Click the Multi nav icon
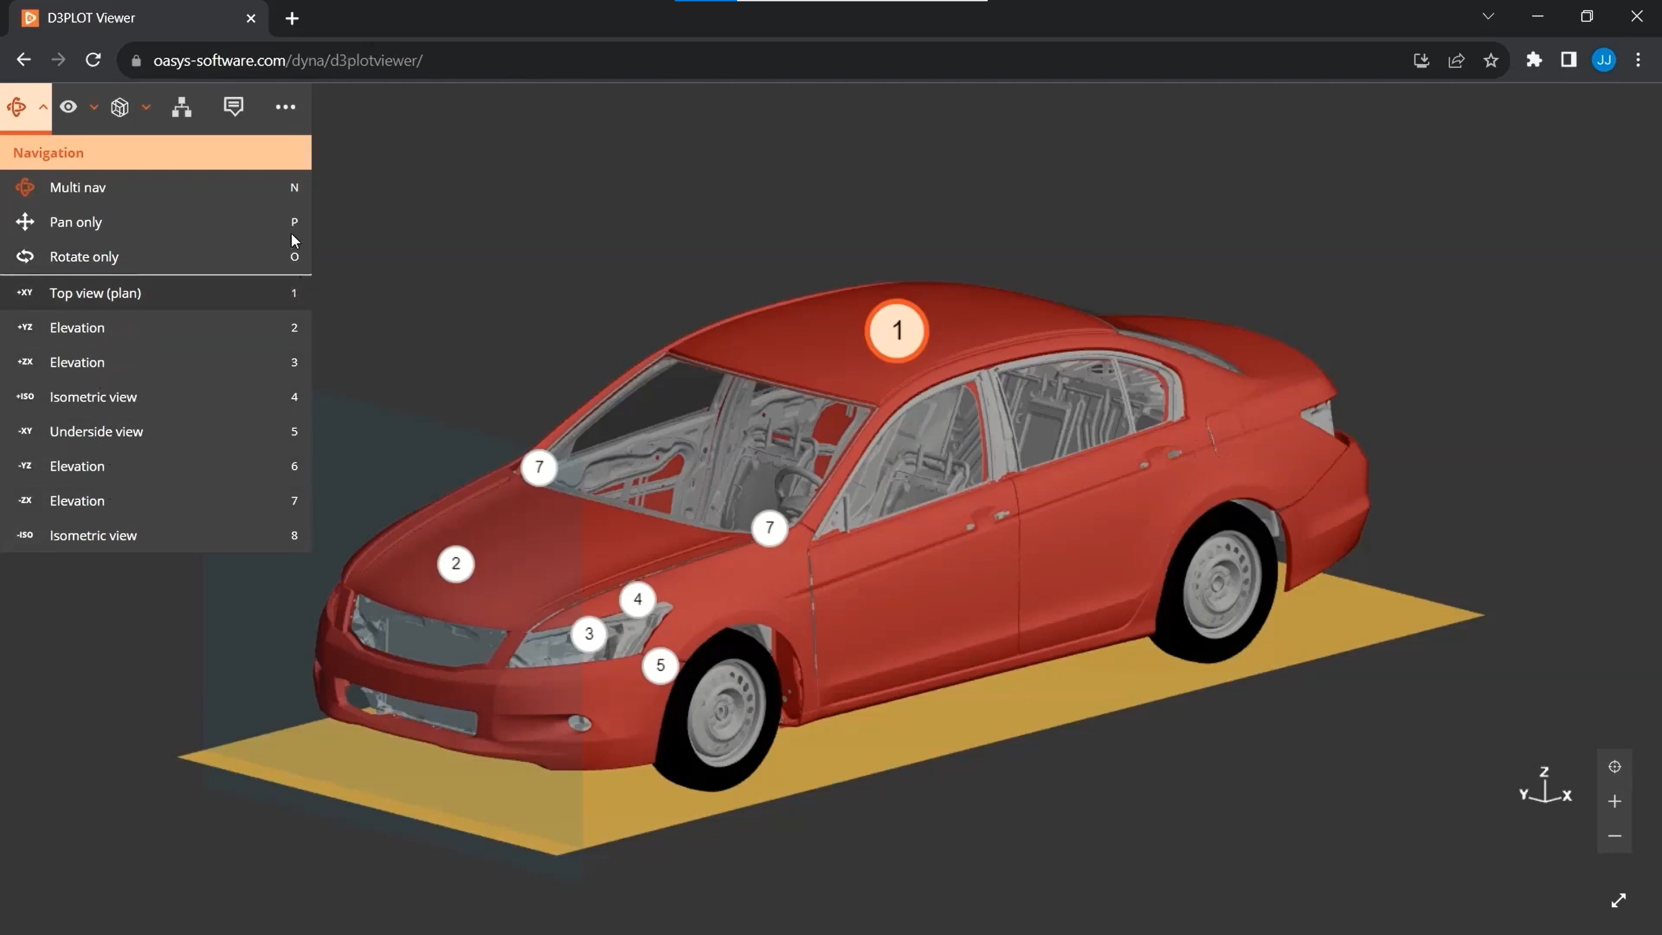Viewport: 1662px width, 935px height. point(25,187)
